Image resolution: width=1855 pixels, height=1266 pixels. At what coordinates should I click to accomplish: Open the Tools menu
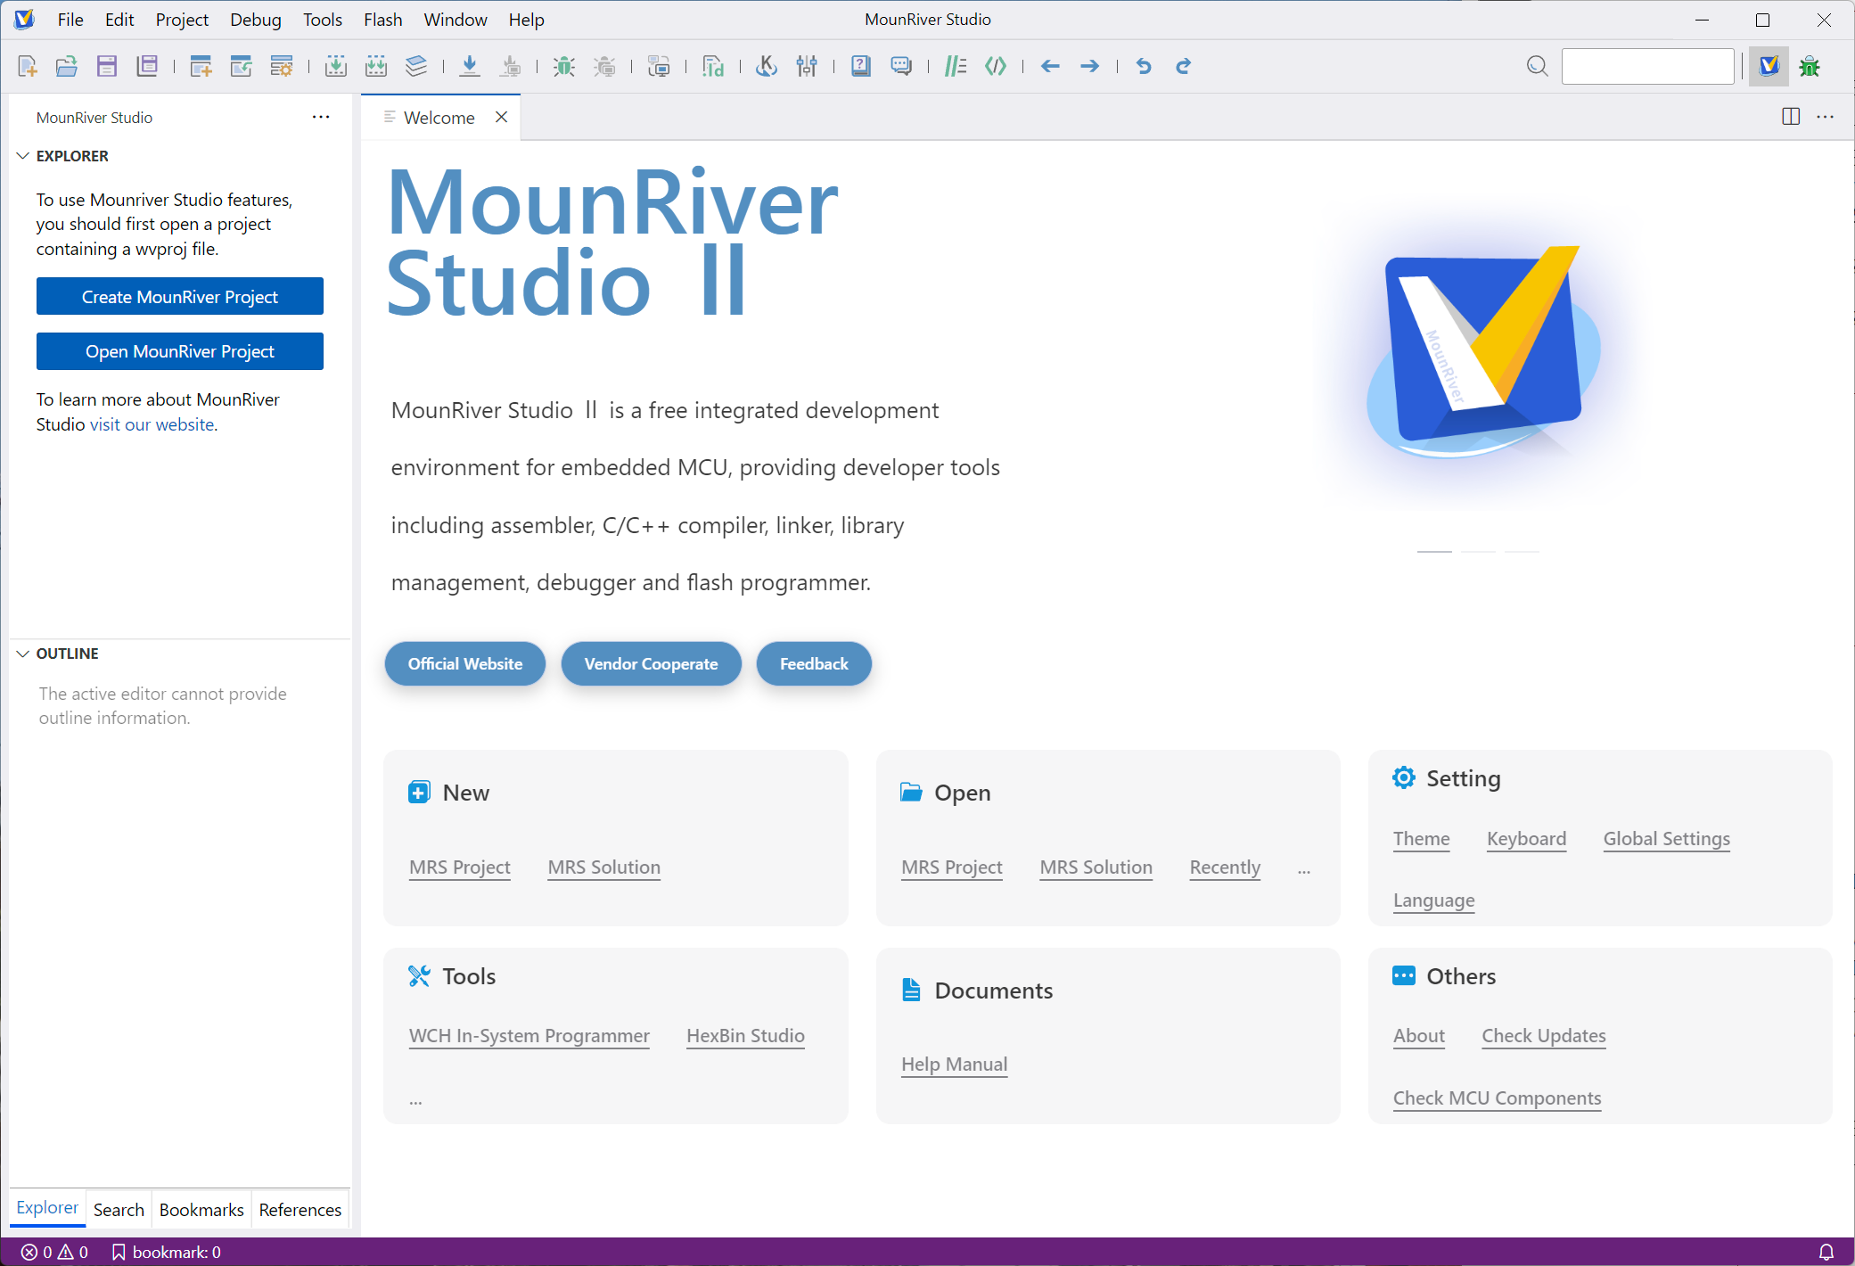pyautogui.click(x=323, y=20)
